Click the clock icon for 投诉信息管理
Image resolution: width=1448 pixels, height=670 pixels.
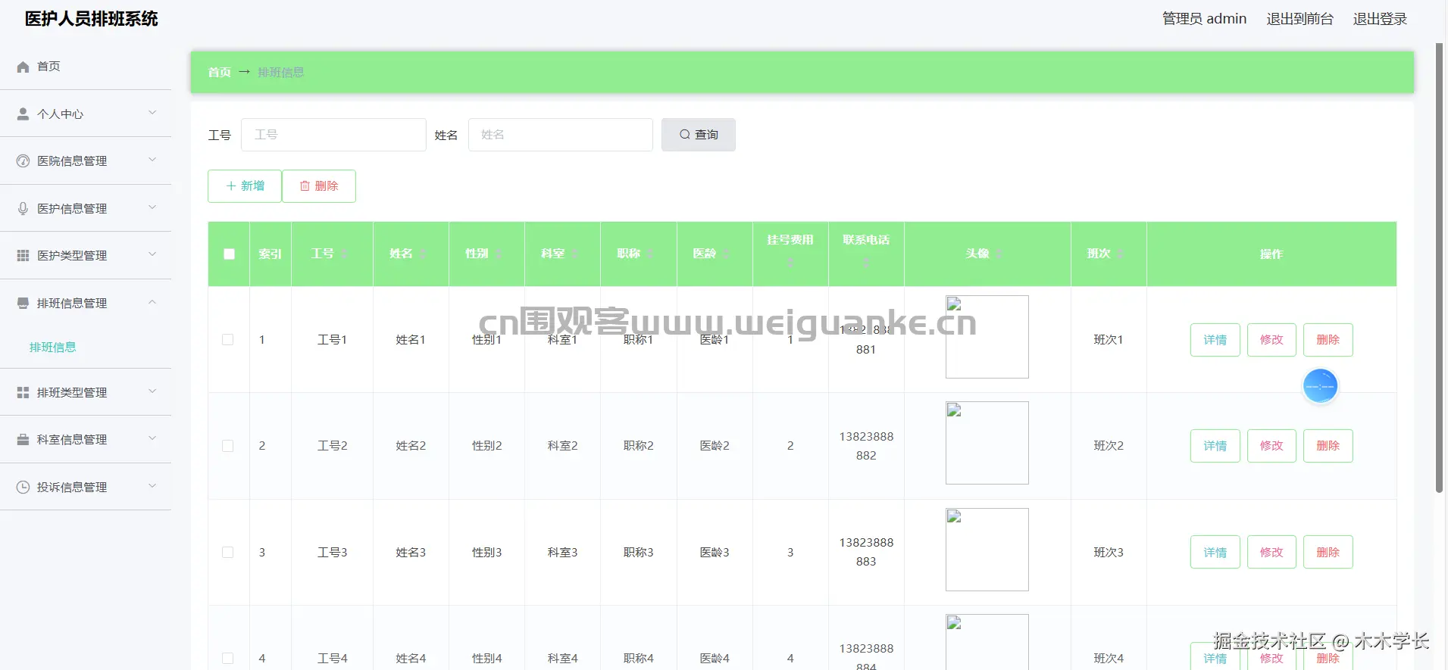(x=23, y=487)
